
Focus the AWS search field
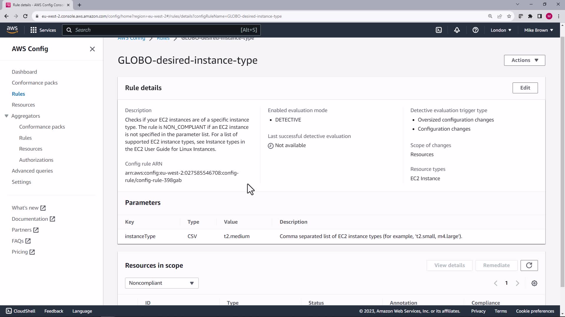(x=161, y=30)
